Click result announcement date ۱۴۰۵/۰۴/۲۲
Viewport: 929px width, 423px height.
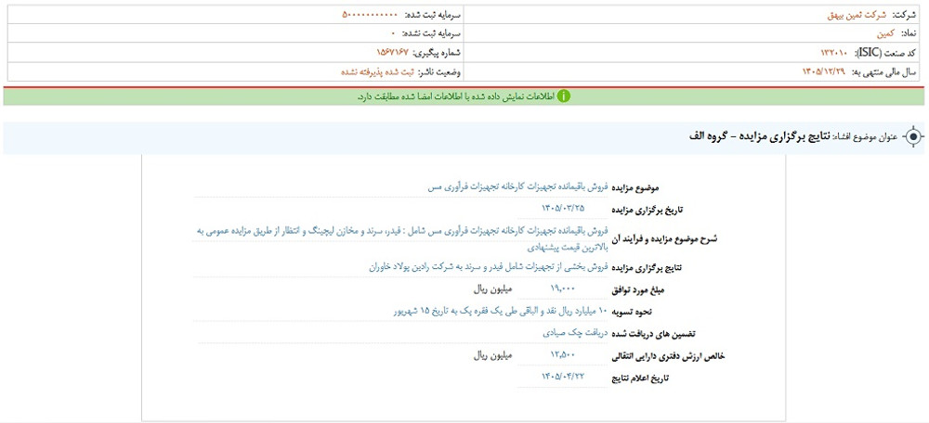point(562,377)
